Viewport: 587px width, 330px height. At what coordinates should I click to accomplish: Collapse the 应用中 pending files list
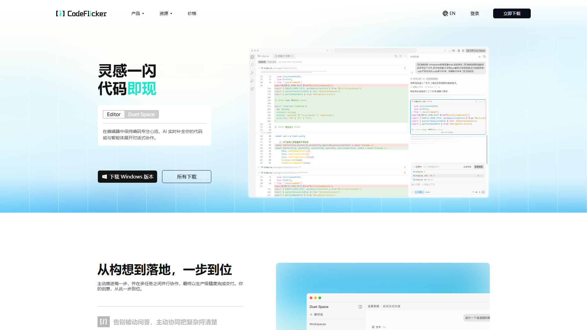coord(414,167)
